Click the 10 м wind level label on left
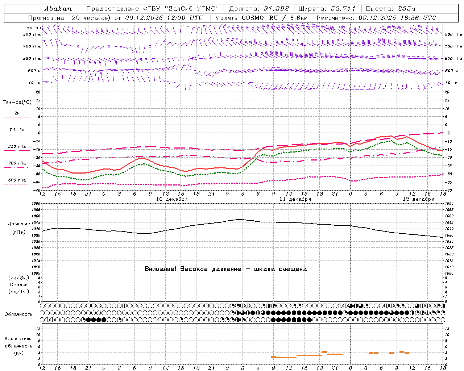This screenshot has width=464, height=371. coord(35,83)
